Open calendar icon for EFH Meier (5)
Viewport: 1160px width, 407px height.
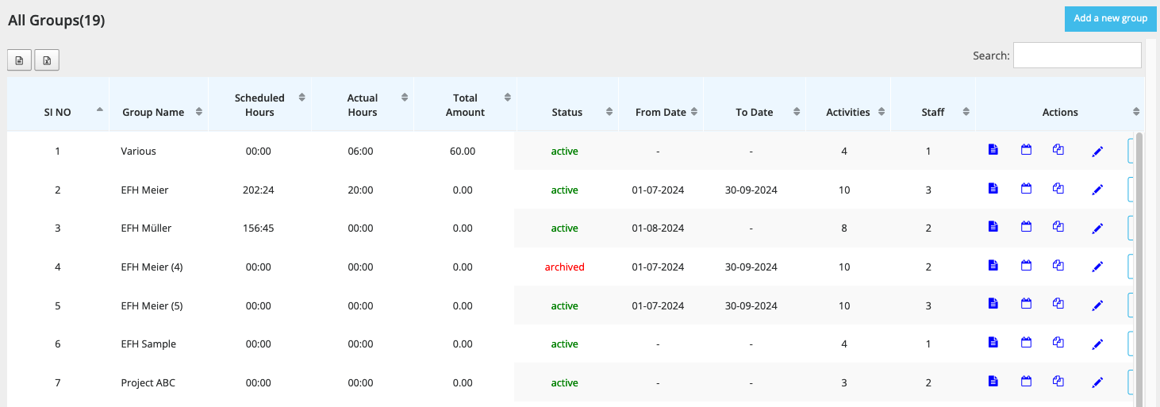tap(1026, 303)
